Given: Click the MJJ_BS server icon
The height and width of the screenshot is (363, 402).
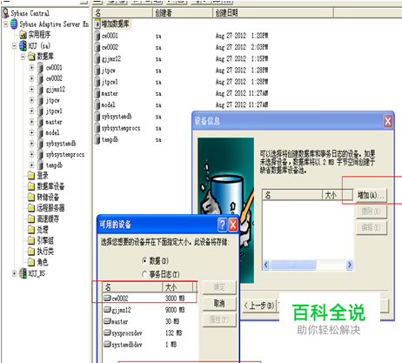Looking at the screenshot, I should [x=23, y=273].
